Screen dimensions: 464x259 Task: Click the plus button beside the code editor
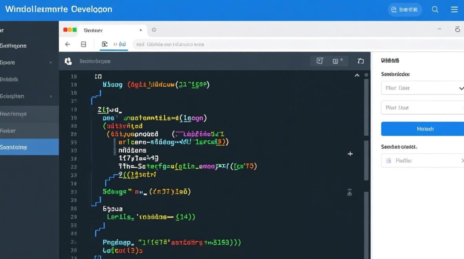point(350,154)
